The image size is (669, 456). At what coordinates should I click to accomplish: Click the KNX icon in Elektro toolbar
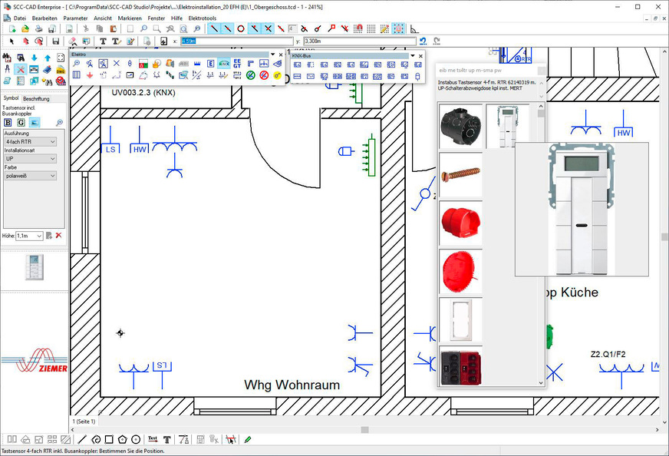224,64
